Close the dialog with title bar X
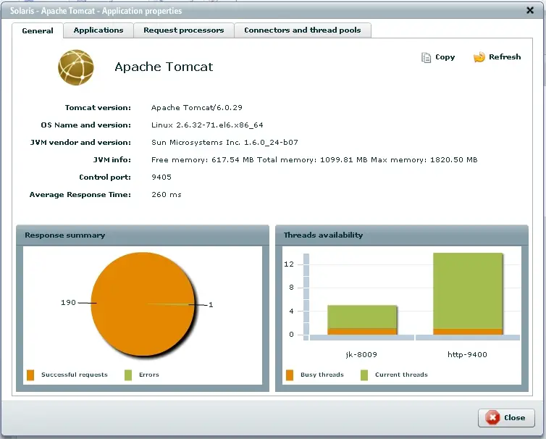 pos(530,10)
